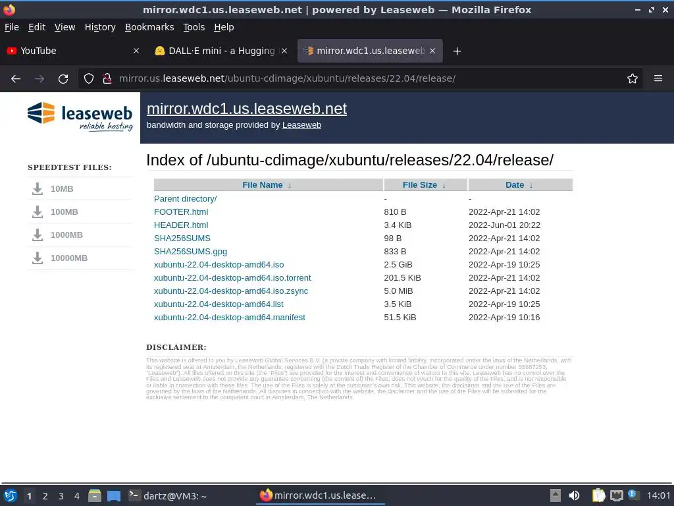Click the 2022-Jun-01 20:22 date cell
674x506 pixels.
[504, 225]
